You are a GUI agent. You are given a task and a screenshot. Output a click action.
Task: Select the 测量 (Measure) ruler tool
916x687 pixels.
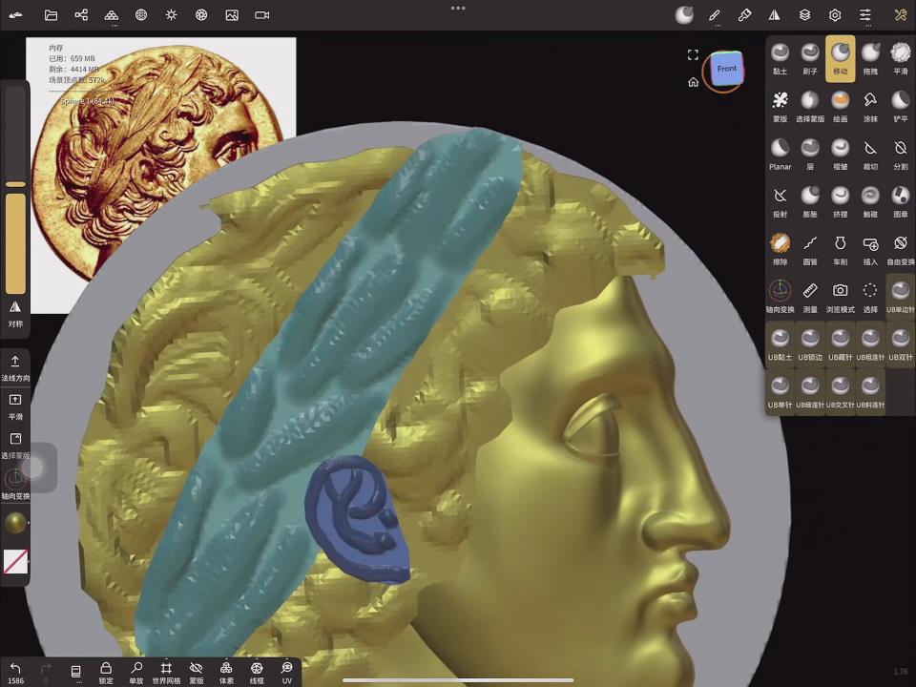(x=810, y=297)
